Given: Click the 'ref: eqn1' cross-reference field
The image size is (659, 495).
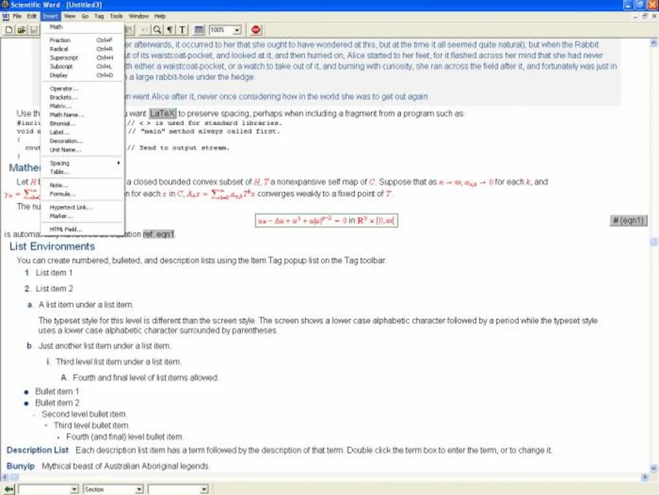Looking at the screenshot, I should [158, 234].
